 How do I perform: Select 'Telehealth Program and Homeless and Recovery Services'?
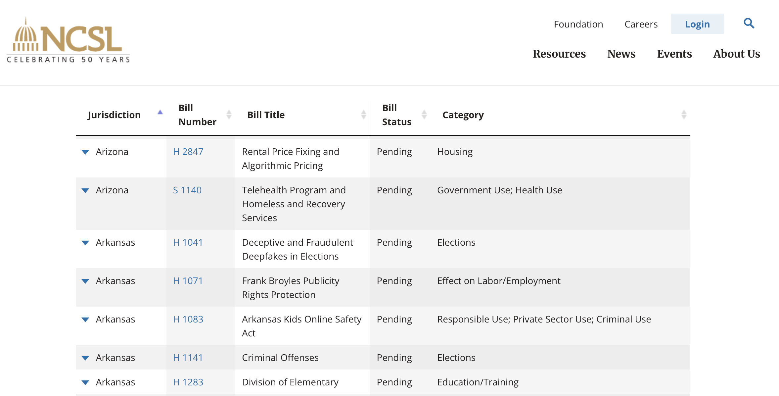click(x=294, y=204)
